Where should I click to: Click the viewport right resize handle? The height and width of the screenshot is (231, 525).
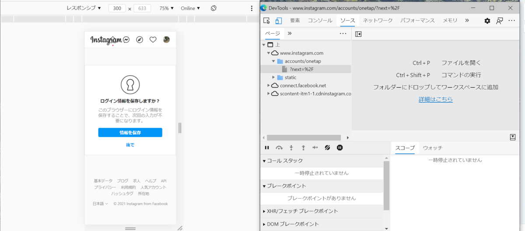180,128
